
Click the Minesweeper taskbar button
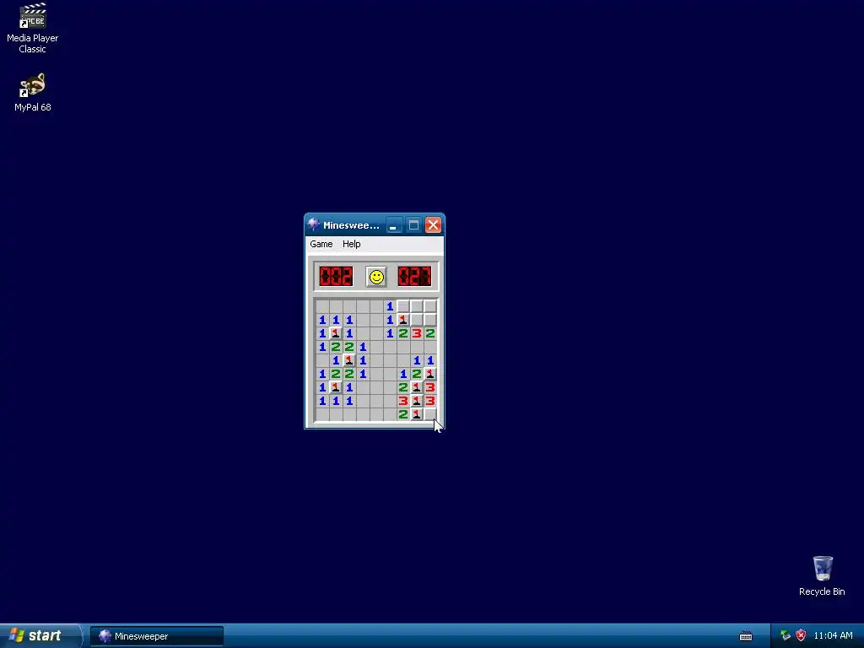click(x=157, y=636)
